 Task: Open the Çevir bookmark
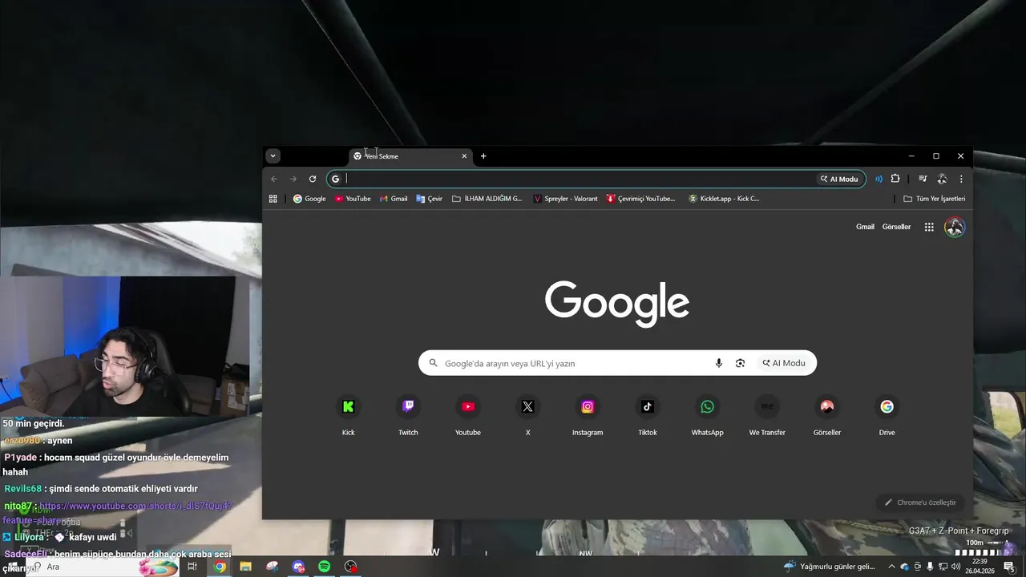429,199
